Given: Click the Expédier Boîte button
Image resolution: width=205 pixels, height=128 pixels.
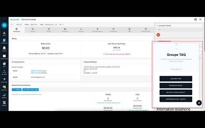Looking at the screenshot, I should (176, 85).
